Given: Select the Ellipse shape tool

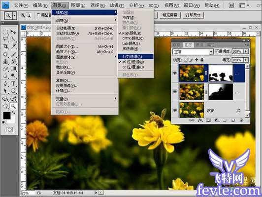Looking at the screenshot, I should tap(13, 91).
